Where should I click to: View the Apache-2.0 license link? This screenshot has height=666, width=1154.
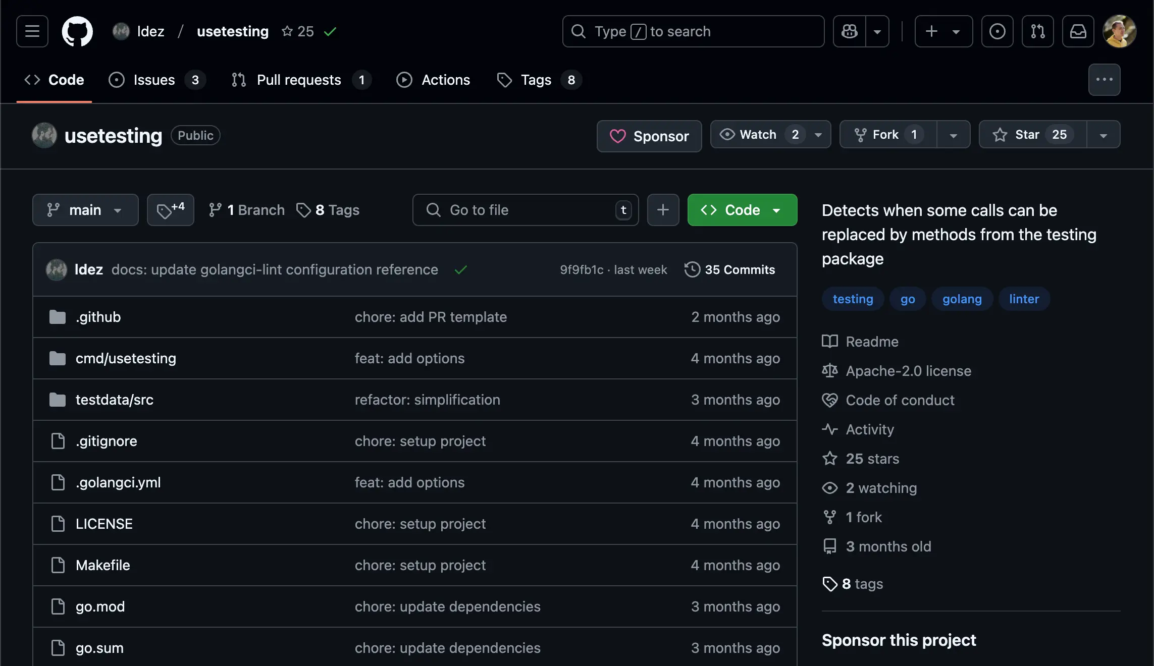pyautogui.click(x=908, y=371)
